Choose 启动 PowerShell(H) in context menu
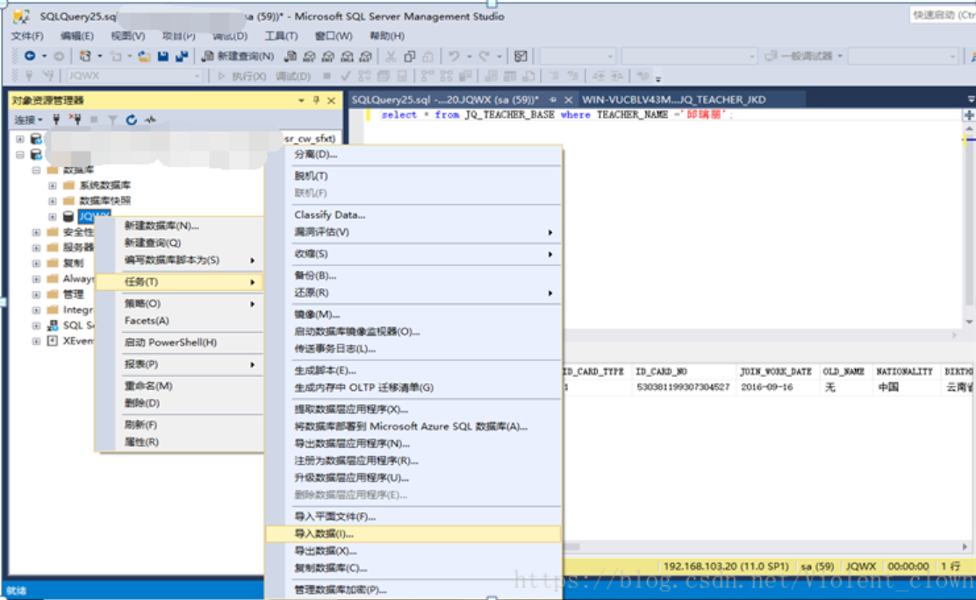976x600 pixels. (179, 343)
